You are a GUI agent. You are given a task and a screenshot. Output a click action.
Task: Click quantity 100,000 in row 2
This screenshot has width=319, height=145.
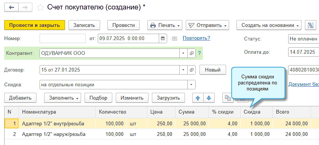tap(111, 134)
